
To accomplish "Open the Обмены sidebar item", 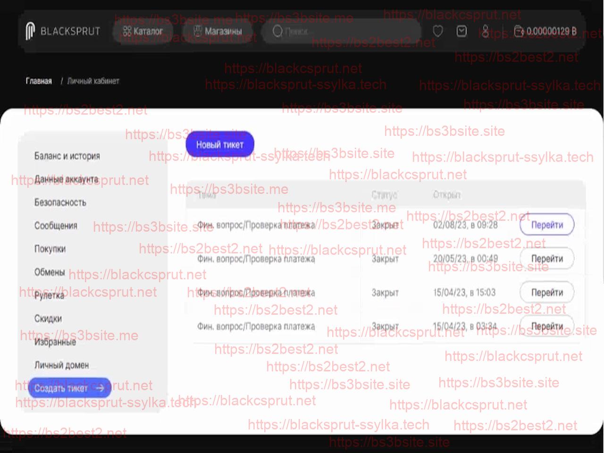I will tap(49, 272).
